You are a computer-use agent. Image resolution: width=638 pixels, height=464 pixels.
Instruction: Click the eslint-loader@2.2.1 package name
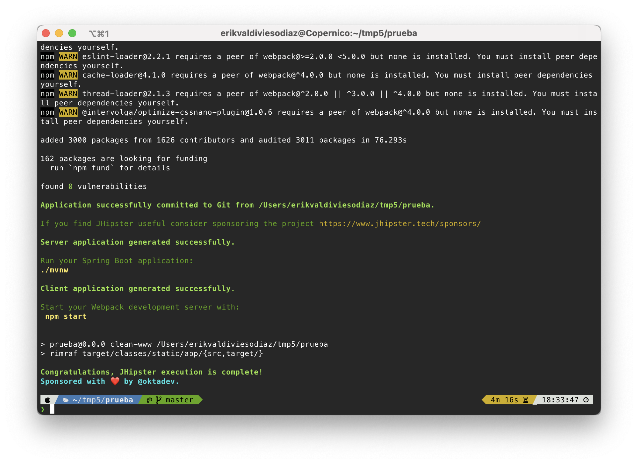pyautogui.click(x=126, y=57)
